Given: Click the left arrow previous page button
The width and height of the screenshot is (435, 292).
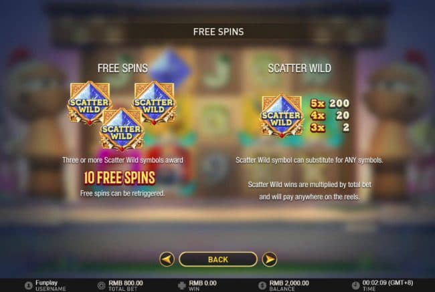Looking at the screenshot, I should 167,259.
